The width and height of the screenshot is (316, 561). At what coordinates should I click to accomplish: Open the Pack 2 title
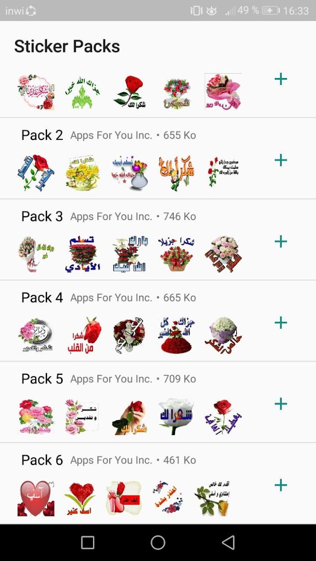pyautogui.click(x=42, y=135)
